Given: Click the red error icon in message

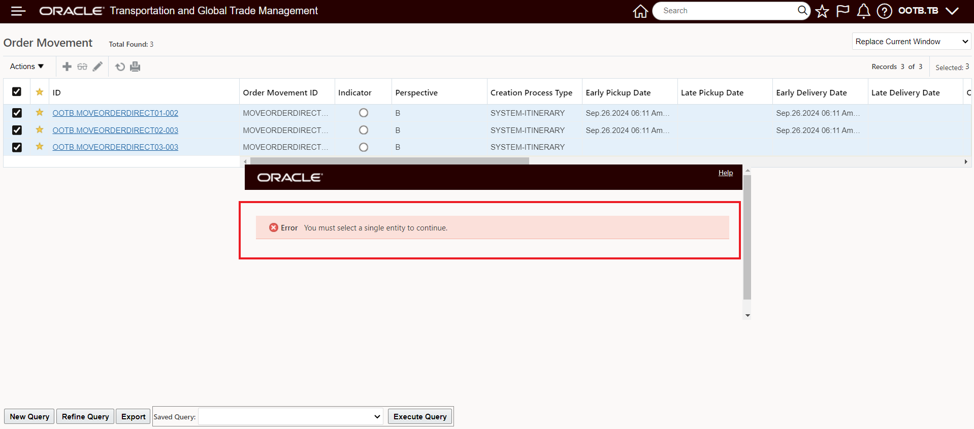Looking at the screenshot, I should pos(274,227).
